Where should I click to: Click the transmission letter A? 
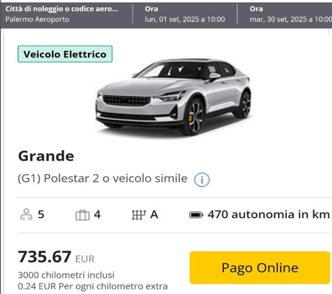click(154, 214)
